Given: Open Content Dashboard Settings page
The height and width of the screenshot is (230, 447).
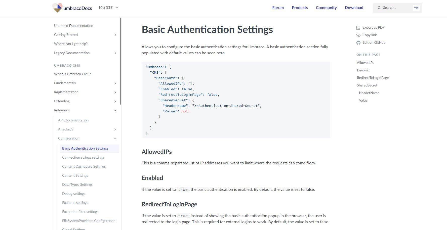Looking at the screenshot, I should coord(84,166).
